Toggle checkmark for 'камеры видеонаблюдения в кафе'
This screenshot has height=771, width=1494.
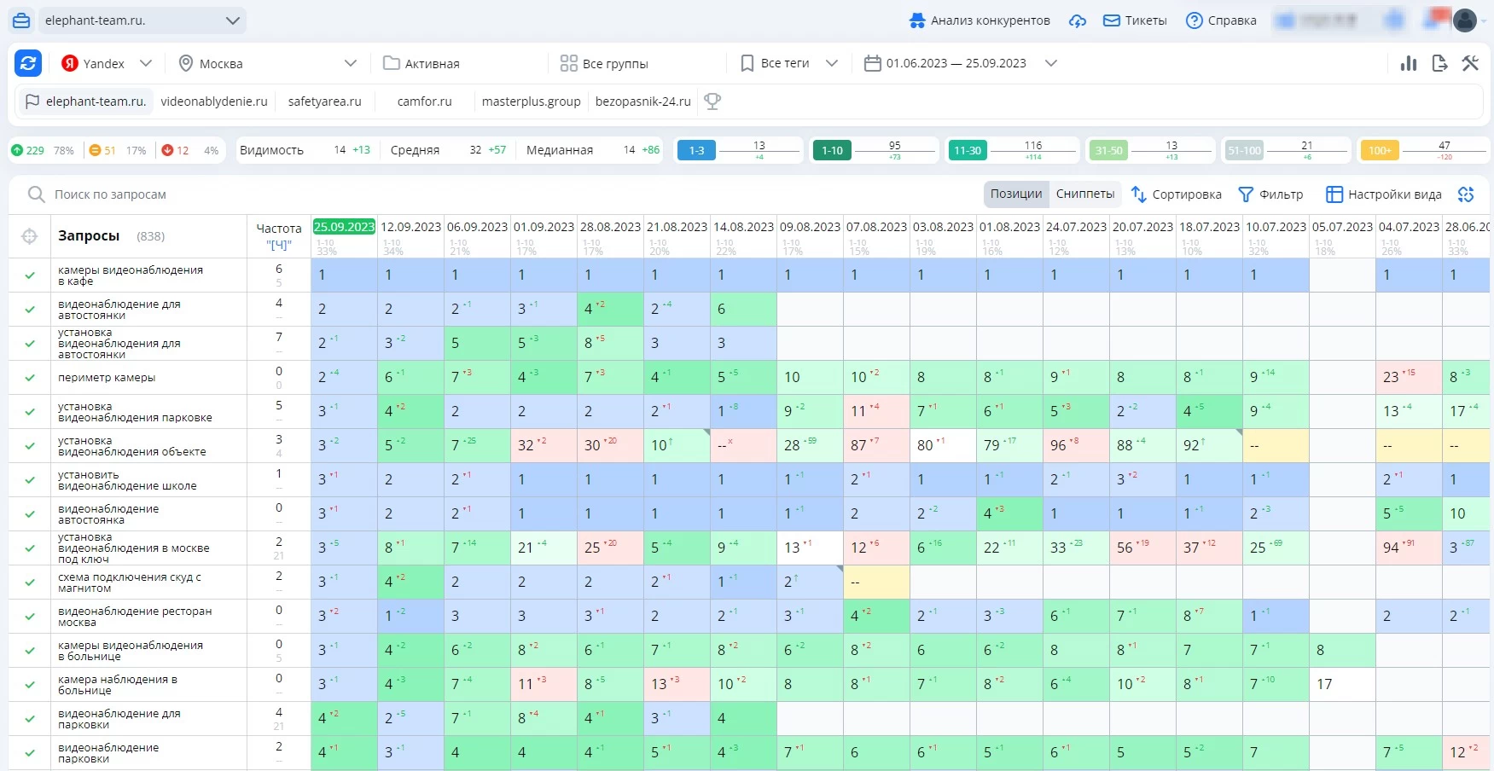[30, 275]
